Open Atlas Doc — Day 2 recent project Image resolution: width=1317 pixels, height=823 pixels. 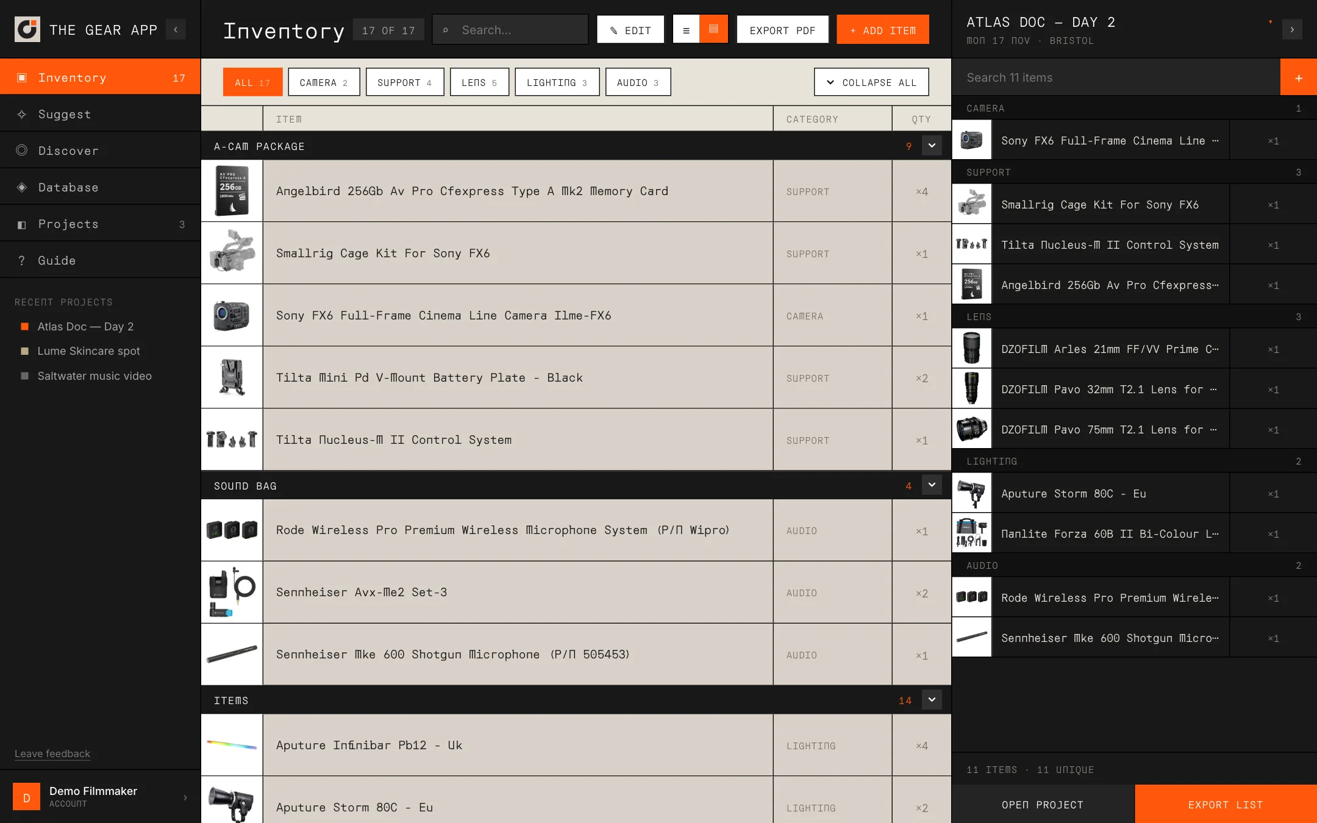tap(85, 326)
